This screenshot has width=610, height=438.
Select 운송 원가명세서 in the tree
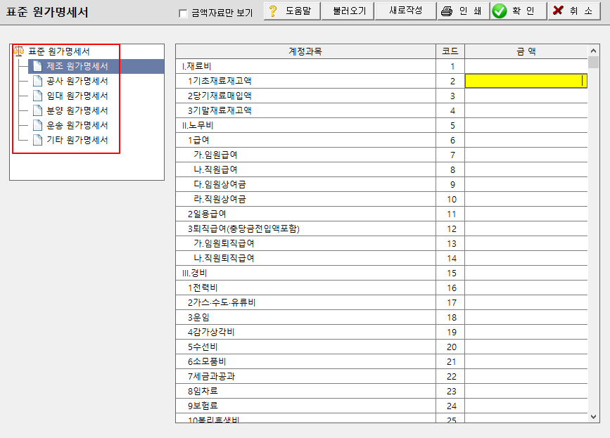point(77,125)
